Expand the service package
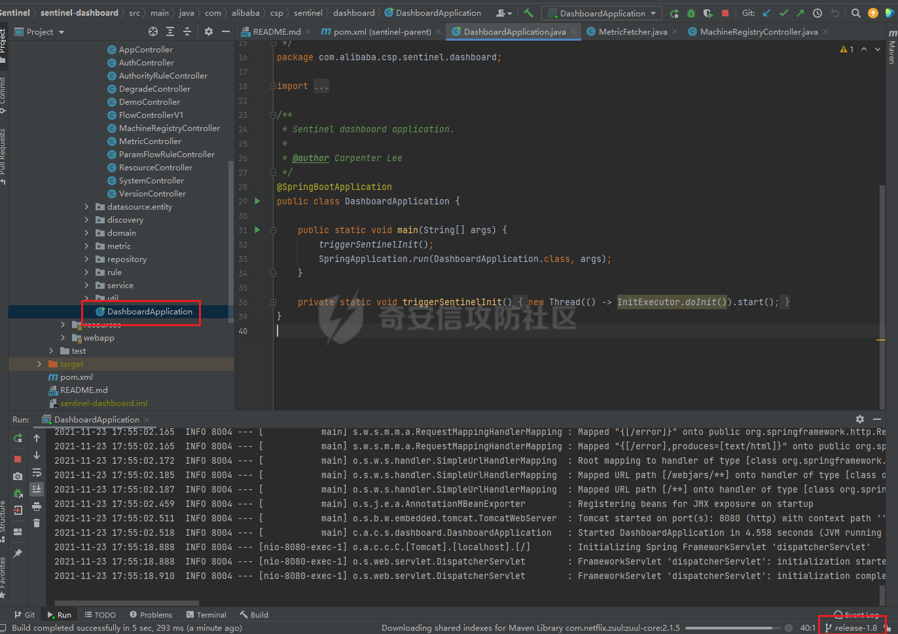The height and width of the screenshot is (634, 898). click(x=86, y=285)
